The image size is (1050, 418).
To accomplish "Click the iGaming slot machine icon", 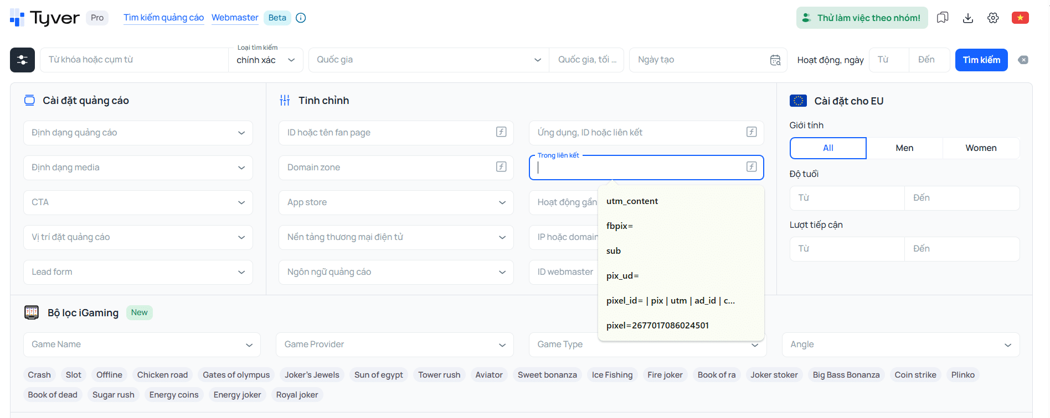I will point(32,312).
